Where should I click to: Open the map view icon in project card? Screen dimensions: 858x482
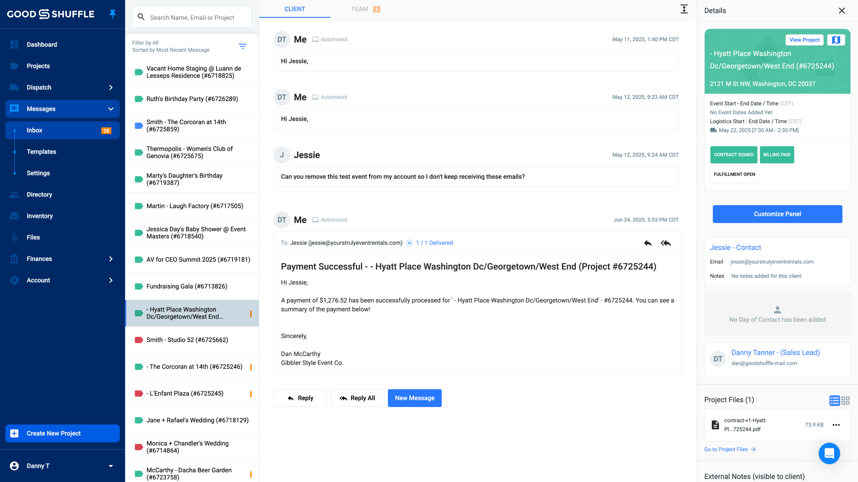tap(836, 40)
